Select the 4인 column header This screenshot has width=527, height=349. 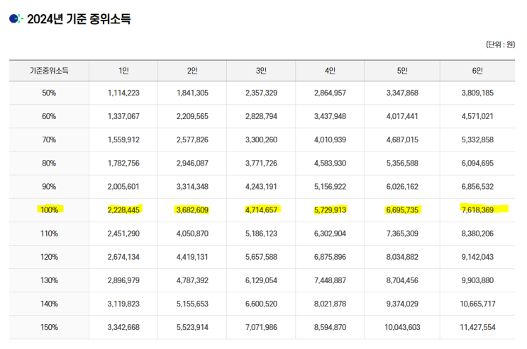coord(330,71)
